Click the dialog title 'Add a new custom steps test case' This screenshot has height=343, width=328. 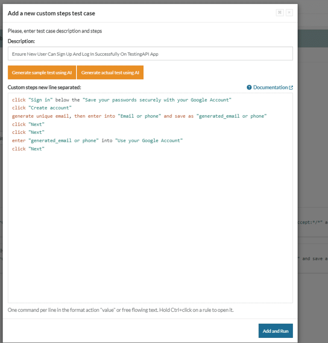tap(51, 13)
